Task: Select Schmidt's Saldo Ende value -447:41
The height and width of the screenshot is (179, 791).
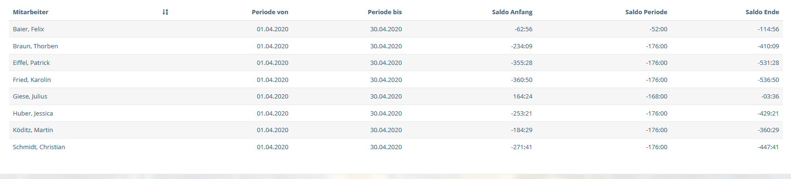Action: (x=768, y=147)
